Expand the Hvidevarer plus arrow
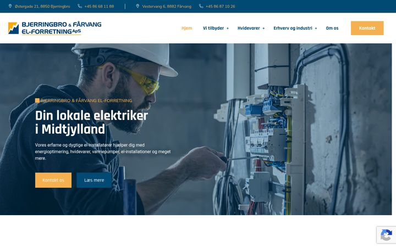 (x=263, y=29)
